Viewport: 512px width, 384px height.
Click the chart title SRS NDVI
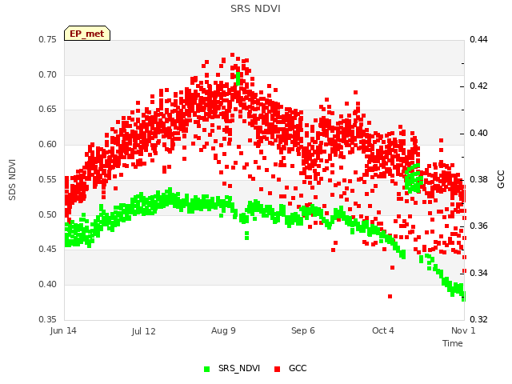pyautogui.click(x=255, y=9)
